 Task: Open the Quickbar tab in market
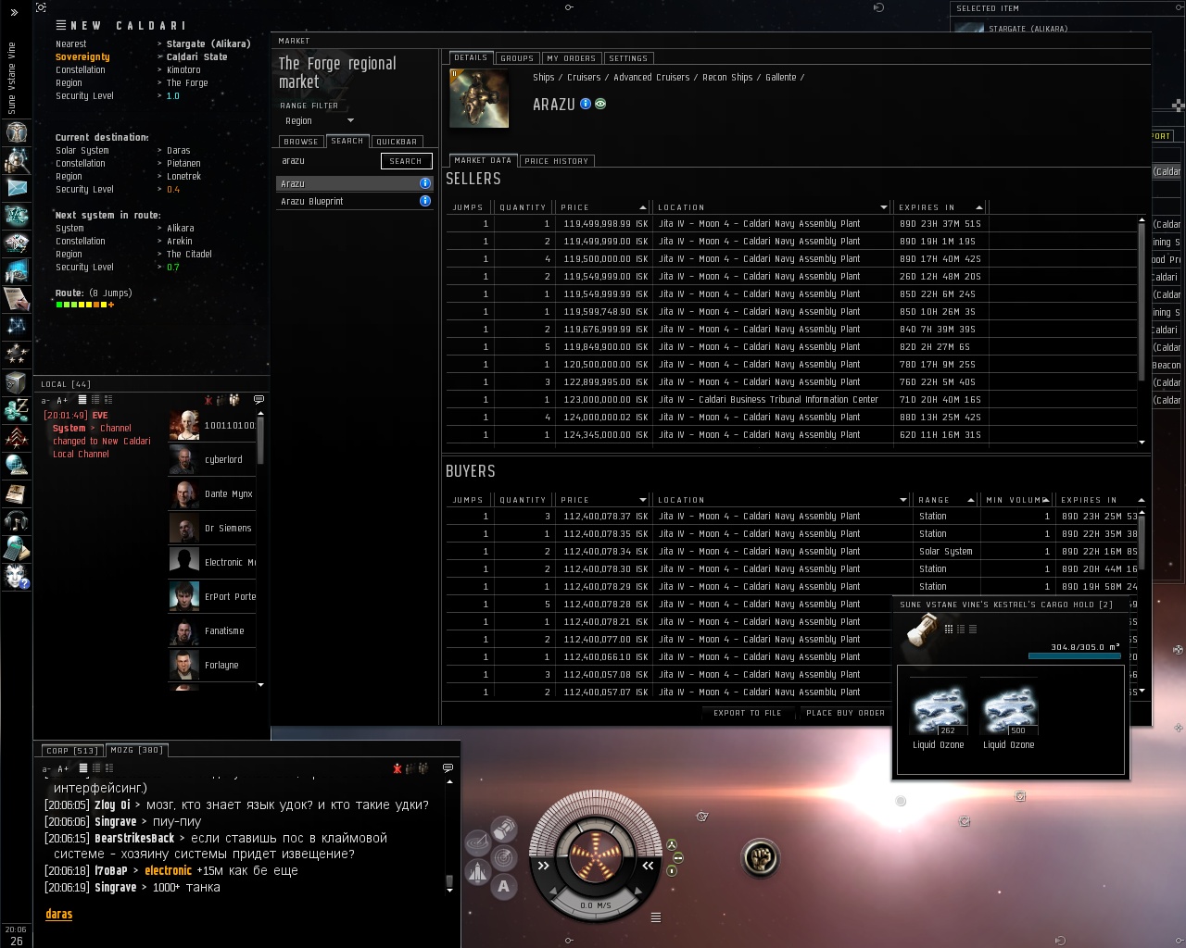point(397,142)
